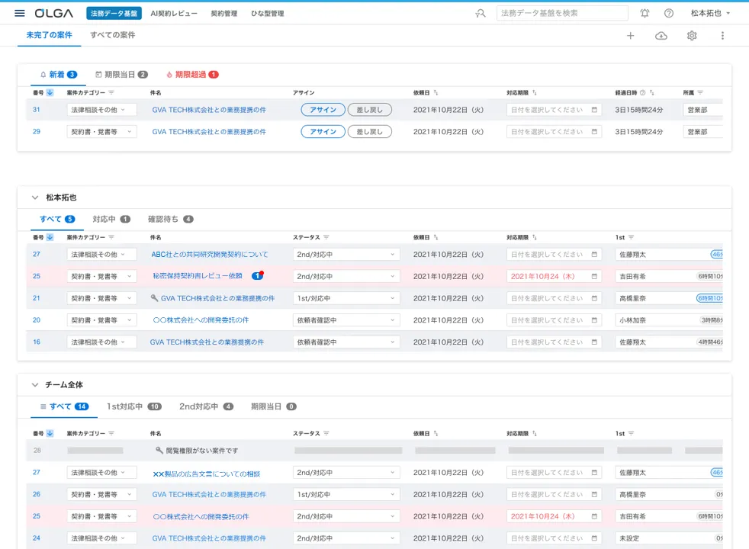Collapse the チーム全体 section
Image resolution: width=749 pixels, height=549 pixels.
click(35, 385)
